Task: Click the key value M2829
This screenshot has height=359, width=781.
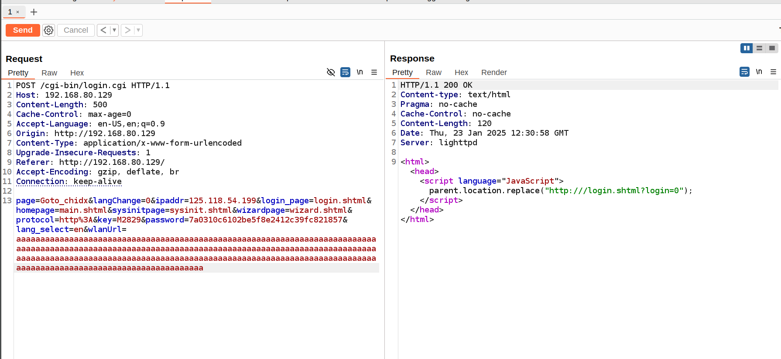Action: click(x=129, y=220)
